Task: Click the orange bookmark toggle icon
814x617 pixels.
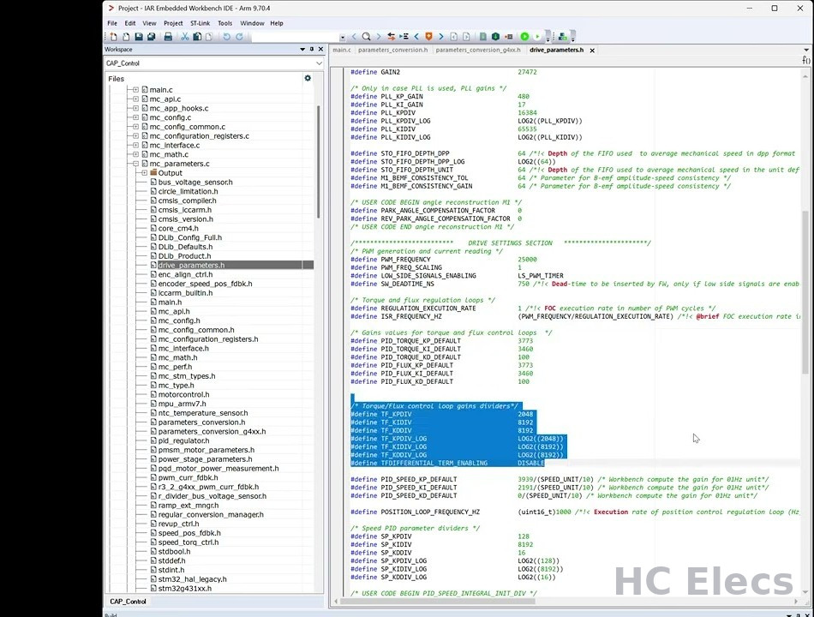Action: pos(428,36)
